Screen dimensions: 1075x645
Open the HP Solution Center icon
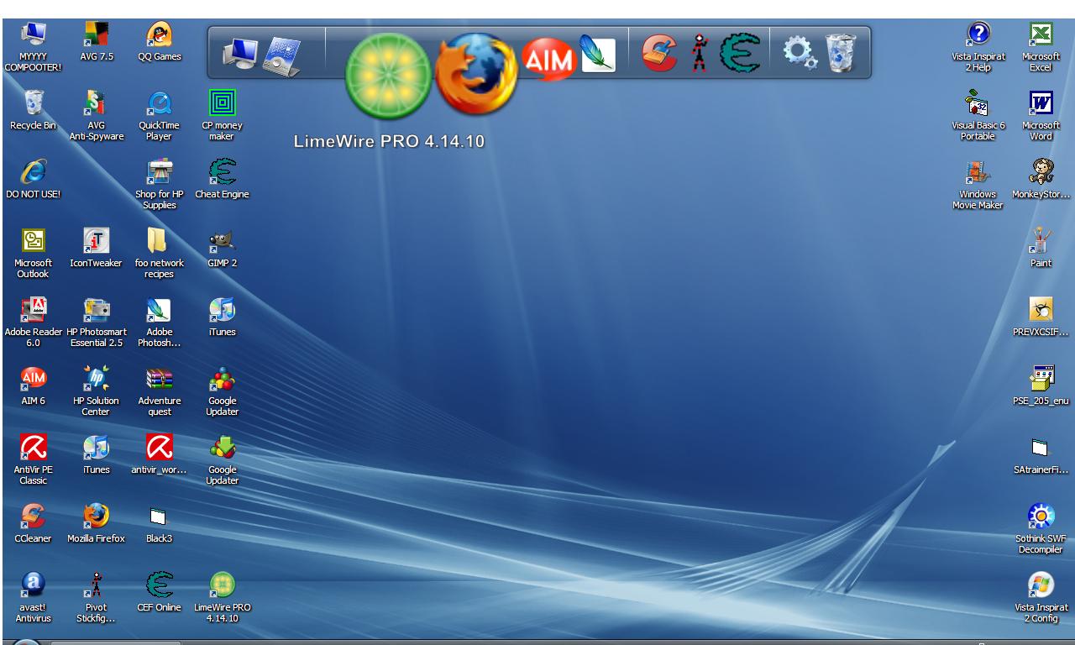pos(97,392)
